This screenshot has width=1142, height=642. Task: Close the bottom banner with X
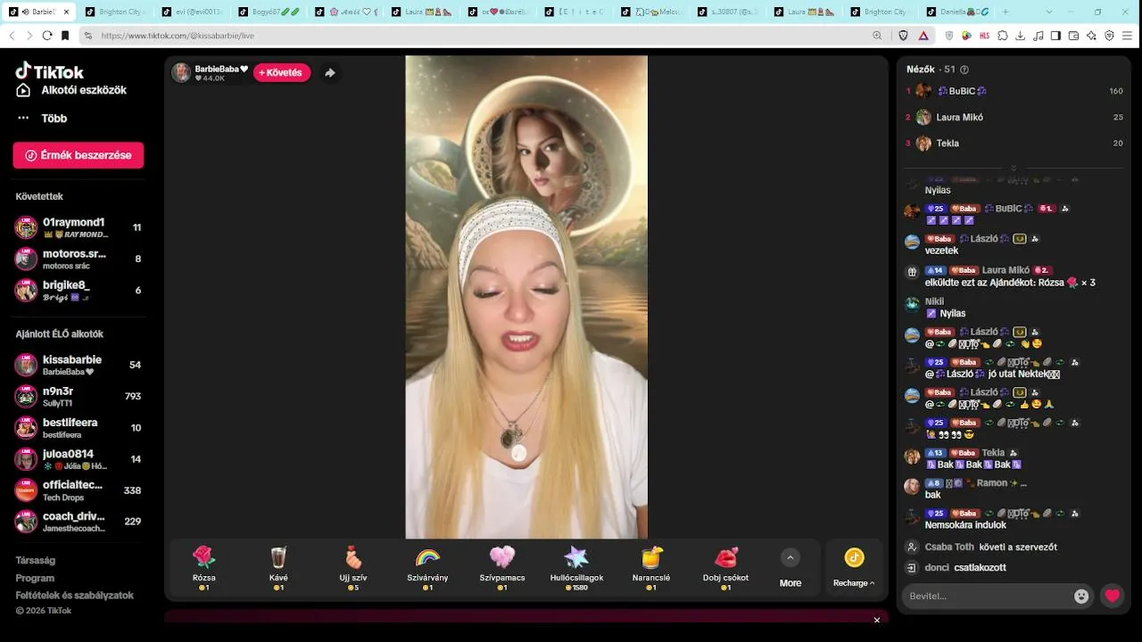pos(876,620)
